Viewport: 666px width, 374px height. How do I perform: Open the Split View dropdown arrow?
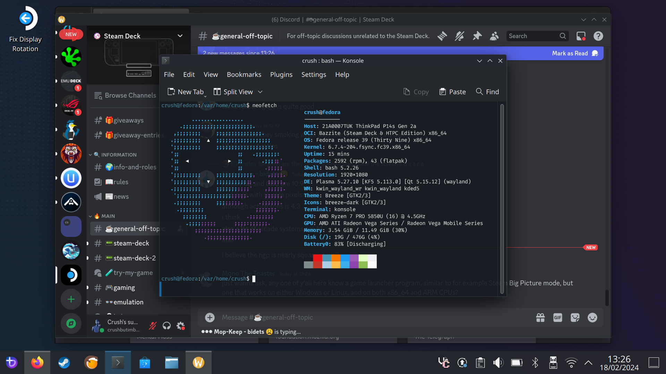click(261, 92)
